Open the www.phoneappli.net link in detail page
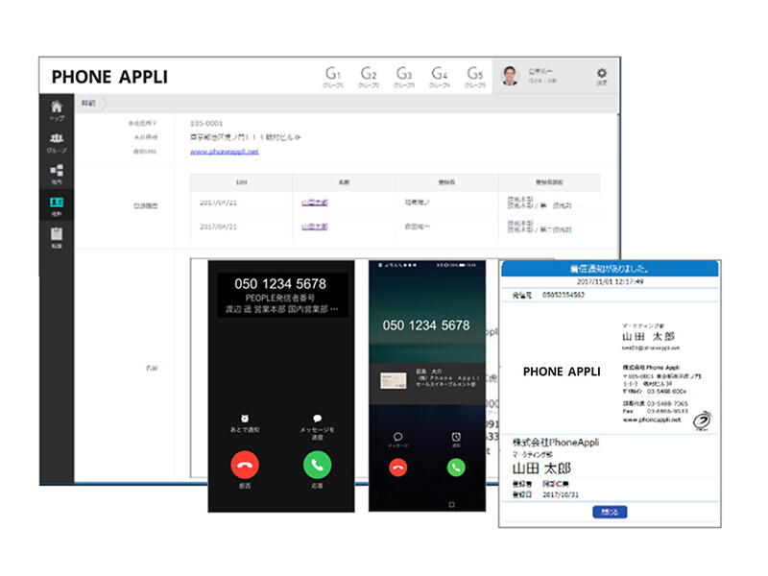Image resolution: width=768 pixels, height=576 pixels. click(x=225, y=152)
